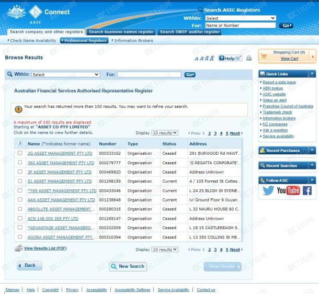Open Professional Registers submenu

[84, 40]
